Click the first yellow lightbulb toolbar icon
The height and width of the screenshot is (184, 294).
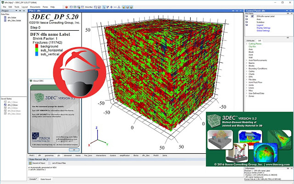point(124,7)
